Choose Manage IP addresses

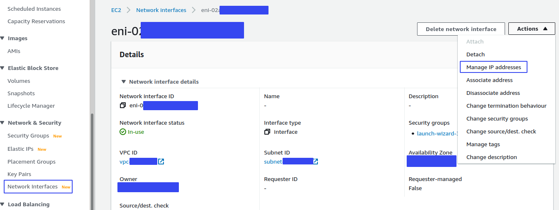coord(493,67)
